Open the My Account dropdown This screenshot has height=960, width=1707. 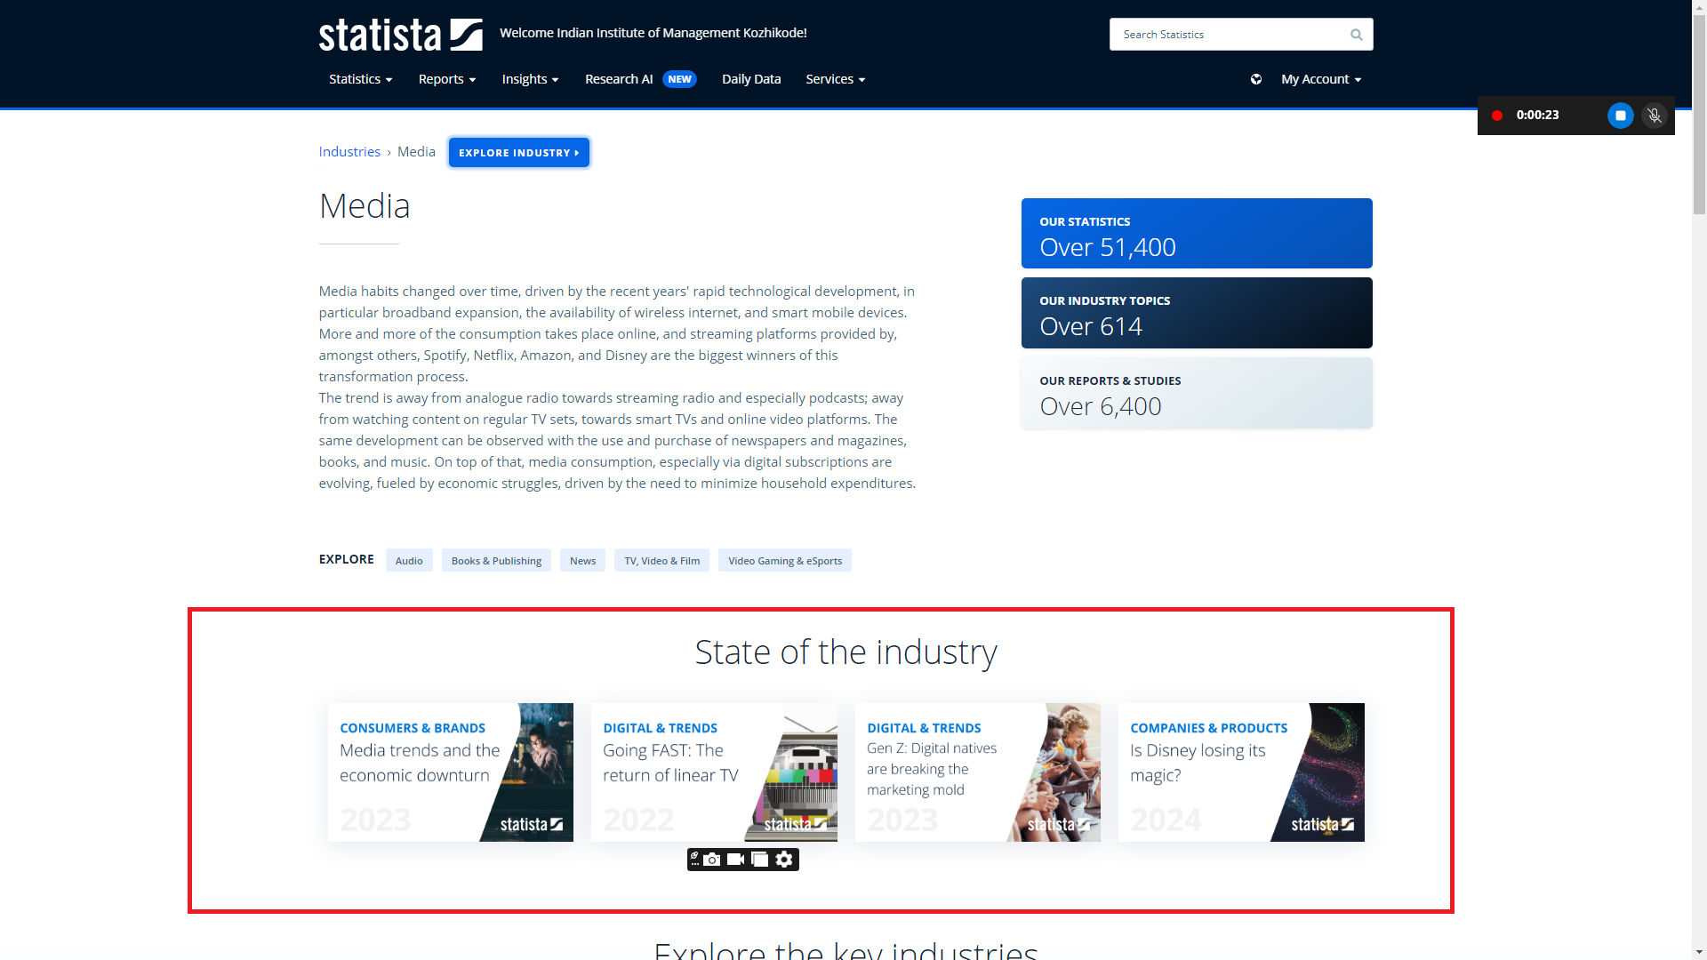coord(1320,79)
